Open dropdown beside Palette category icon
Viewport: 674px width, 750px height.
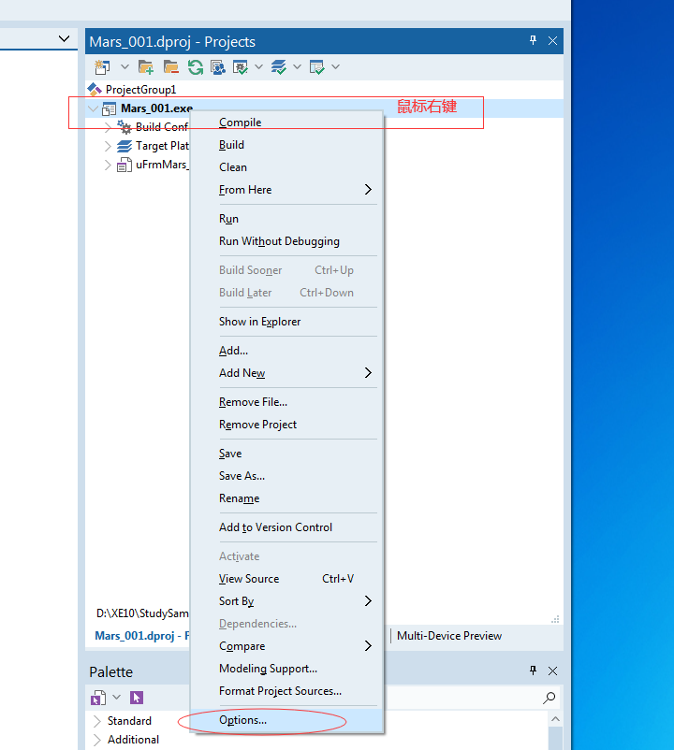click(116, 698)
